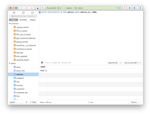
Task: Open the Beautify dropdown arrow
Action: pos(121,63)
